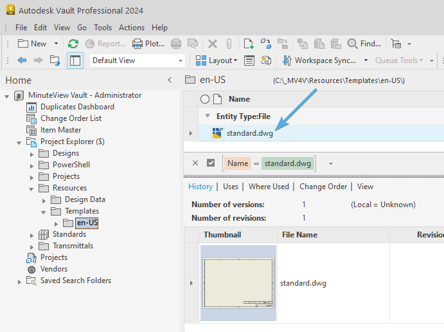Open the Edit menu
This screenshot has width=444, height=332.
40,28
